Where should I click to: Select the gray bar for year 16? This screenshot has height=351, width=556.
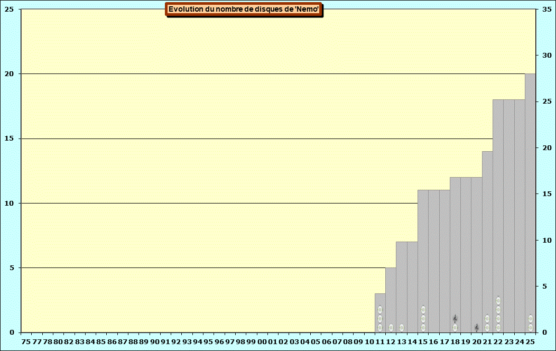[x=434, y=261]
